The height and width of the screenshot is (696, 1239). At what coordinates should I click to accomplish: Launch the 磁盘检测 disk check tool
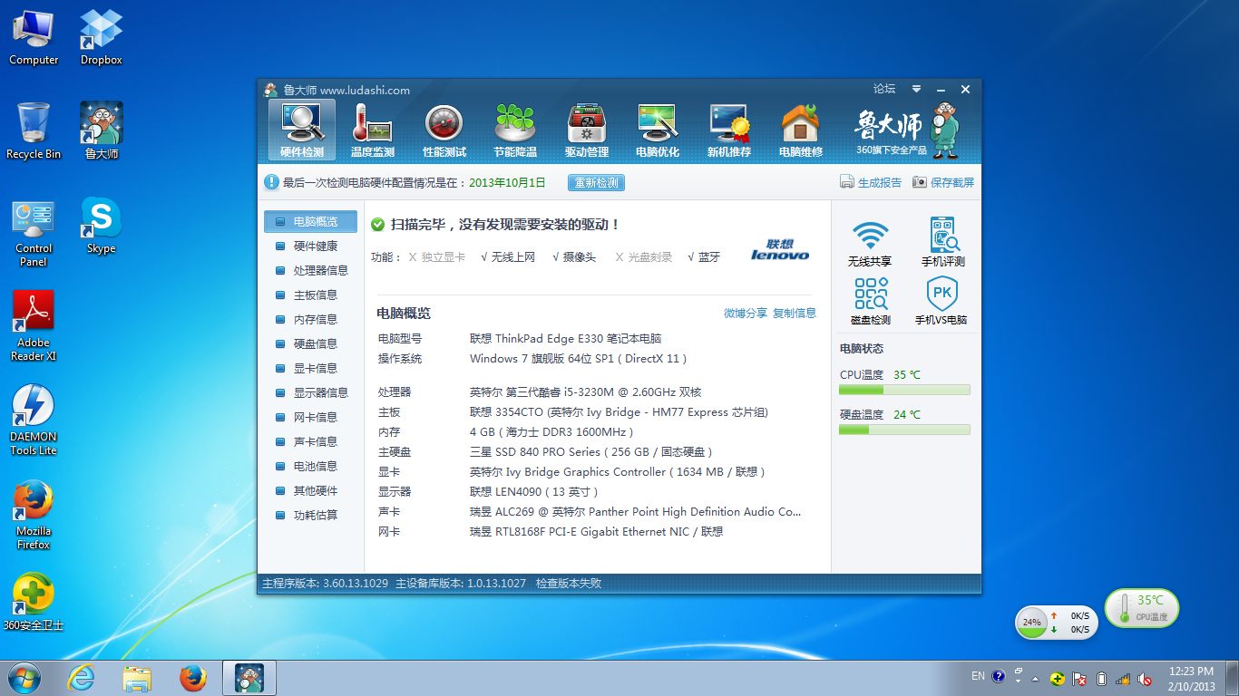point(870,301)
